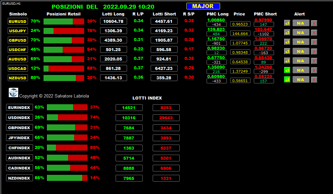Screen dimensions: 333x194
Task: Toggle the EURUSD alert megaphone icon
Action: (287, 23)
